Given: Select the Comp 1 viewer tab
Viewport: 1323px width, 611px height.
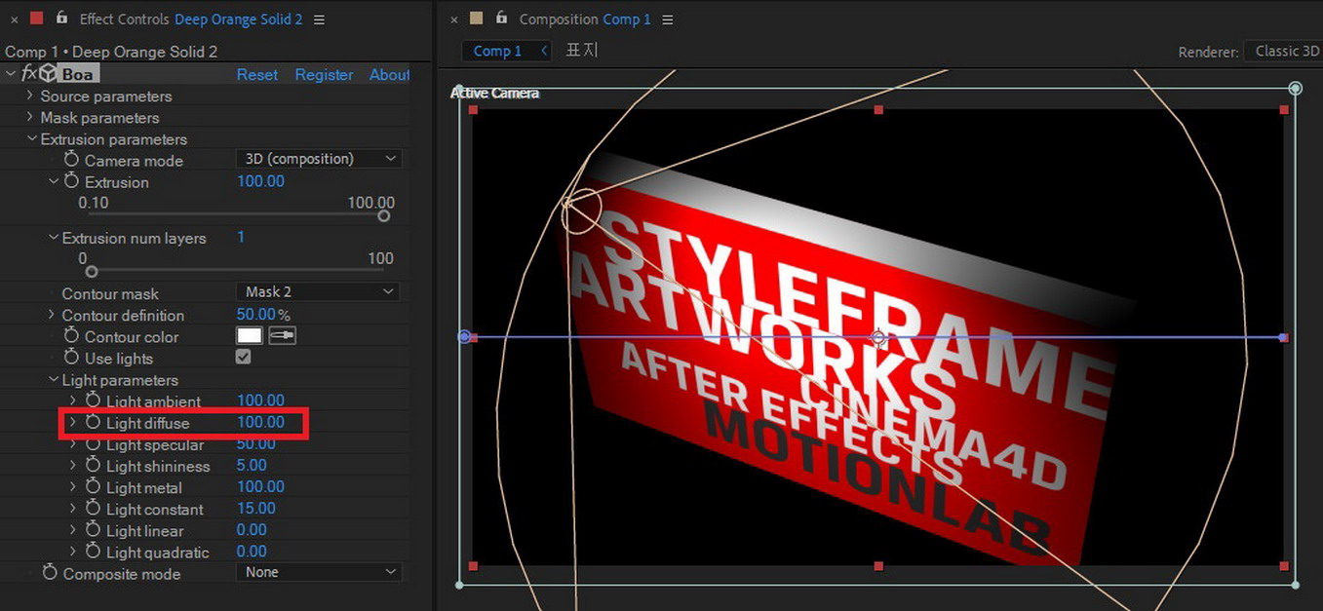Looking at the screenshot, I should (x=497, y=51).
